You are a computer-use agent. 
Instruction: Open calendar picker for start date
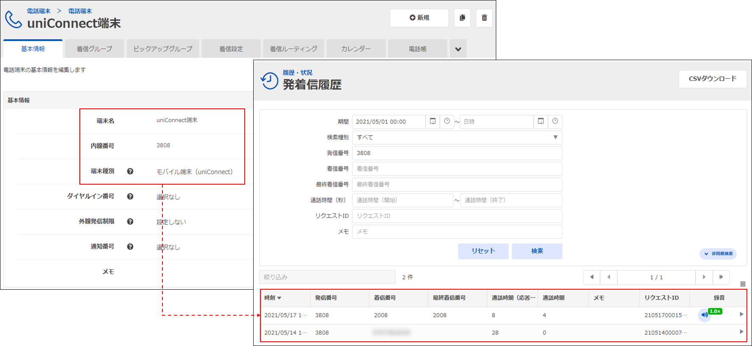coord(433,122)
